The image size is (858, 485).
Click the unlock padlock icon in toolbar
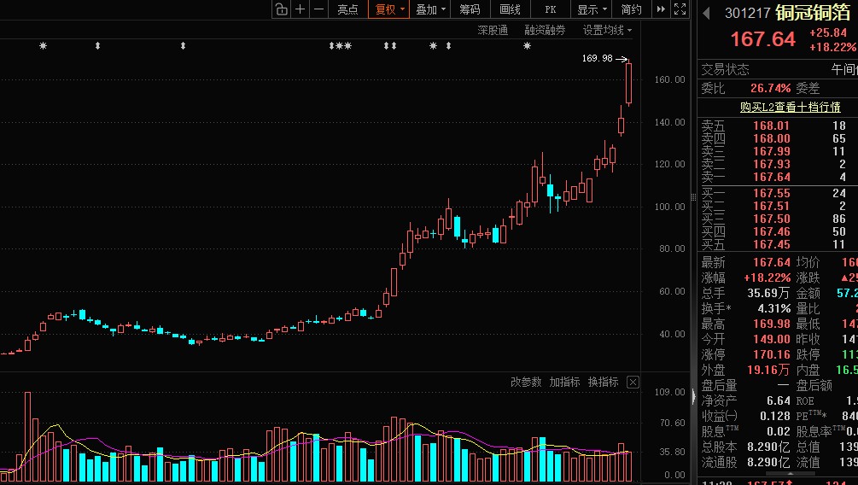click(x=281, y=9)
